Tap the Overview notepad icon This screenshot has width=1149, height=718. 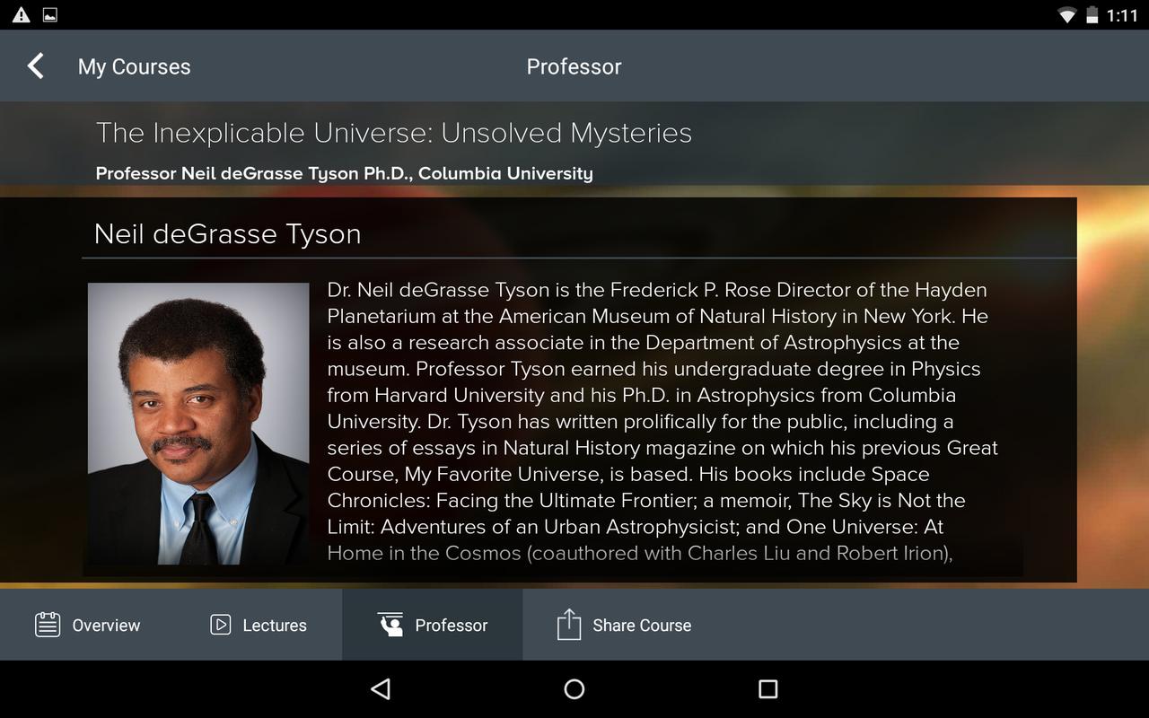[48, 625]
